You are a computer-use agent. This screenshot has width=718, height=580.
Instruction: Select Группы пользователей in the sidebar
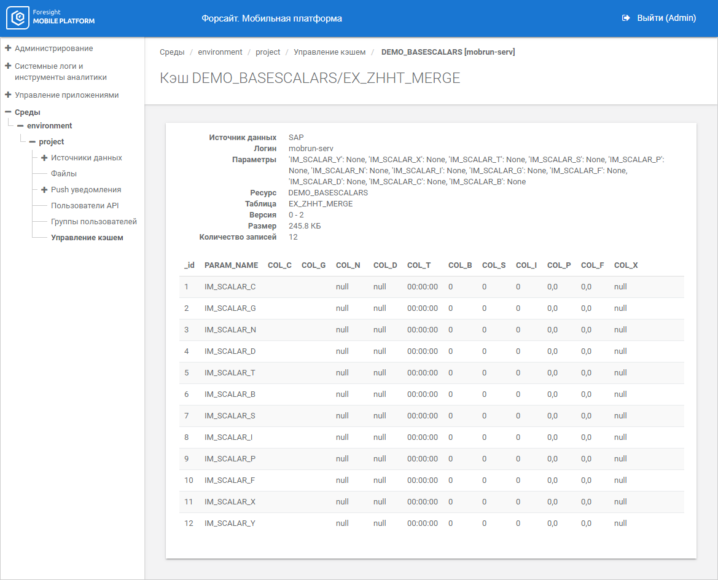coord(93,222)
